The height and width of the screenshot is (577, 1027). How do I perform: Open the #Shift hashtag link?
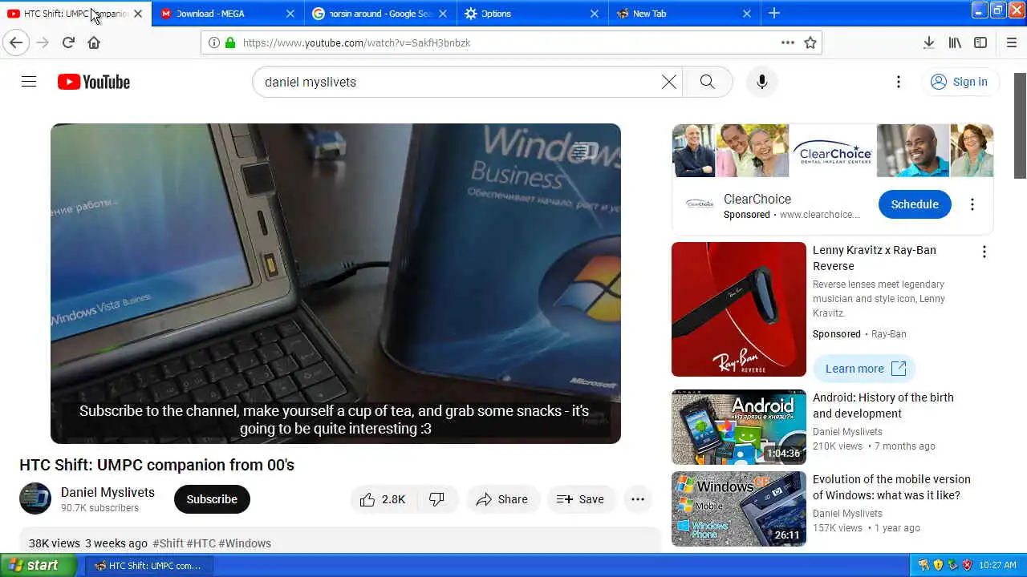coord(168,543)
